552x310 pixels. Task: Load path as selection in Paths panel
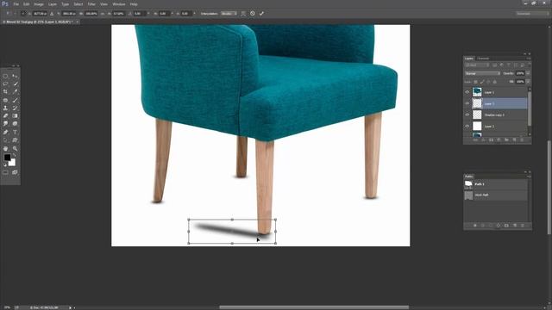pos(491,226)
